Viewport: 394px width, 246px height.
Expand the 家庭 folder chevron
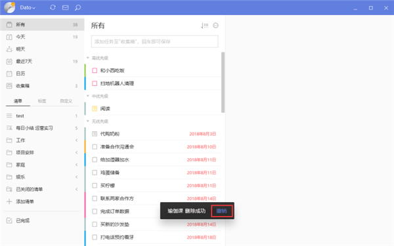76,165
